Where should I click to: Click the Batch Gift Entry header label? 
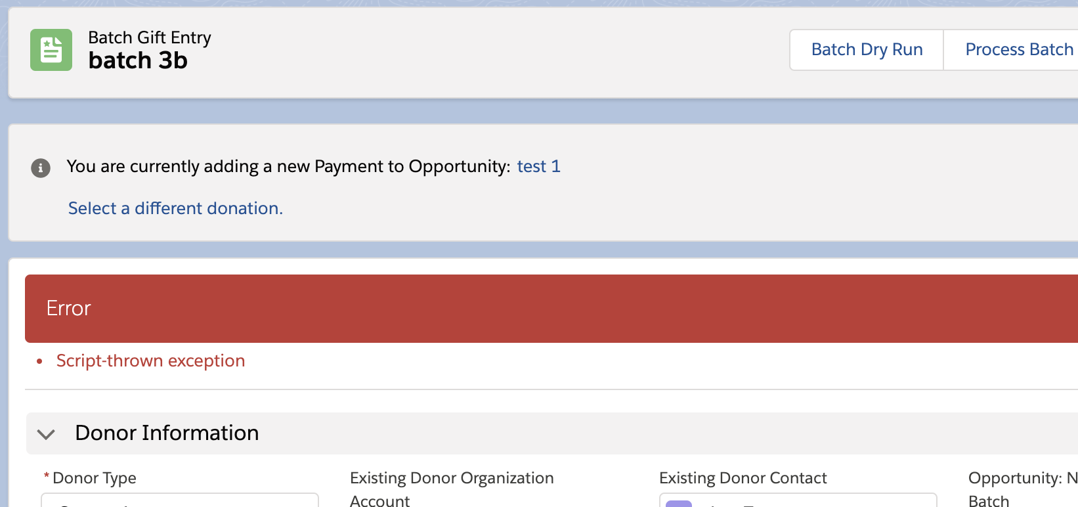pos(149,37)
